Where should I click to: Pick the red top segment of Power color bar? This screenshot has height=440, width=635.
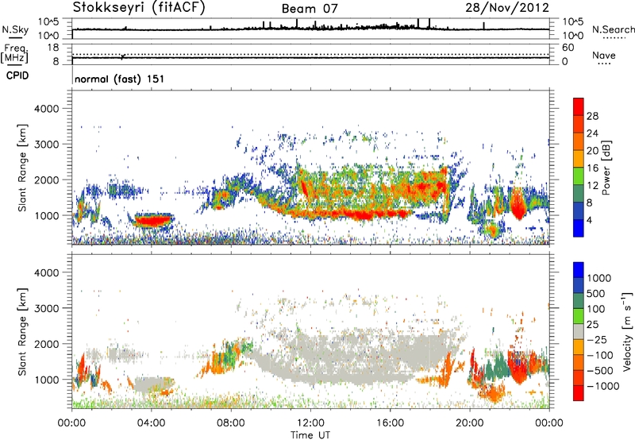point(579,106)
